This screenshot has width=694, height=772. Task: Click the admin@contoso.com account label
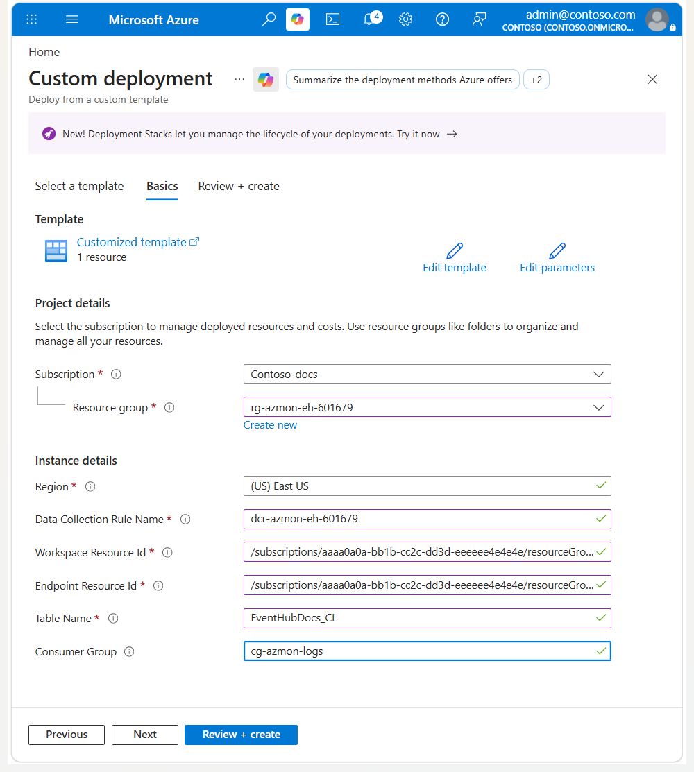(x=581, y=15)
